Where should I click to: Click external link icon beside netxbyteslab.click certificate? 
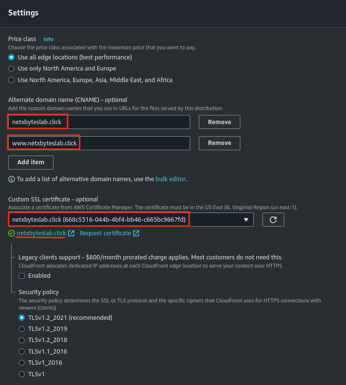[x=71, y=233]
